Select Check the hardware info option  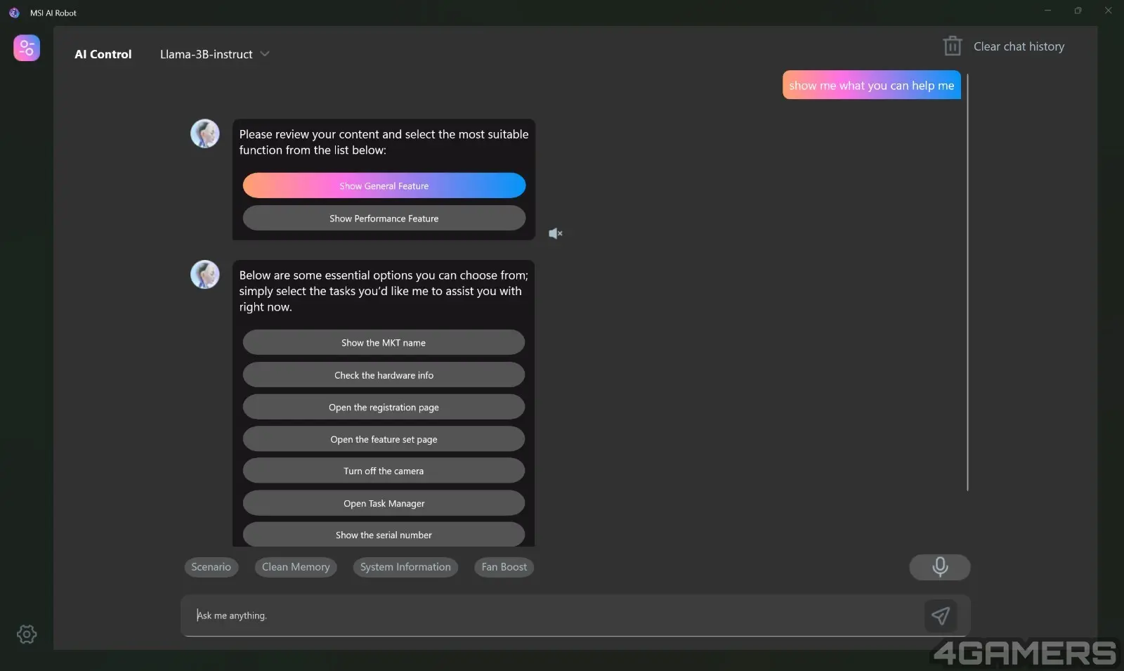[x=384, y=374]
